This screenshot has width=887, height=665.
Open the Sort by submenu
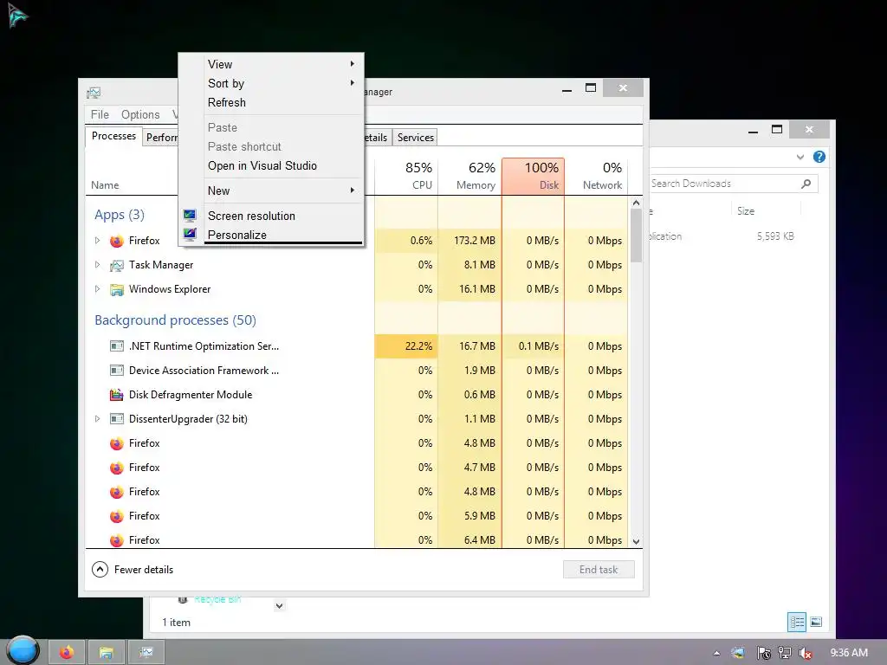(x=283, y=83)
